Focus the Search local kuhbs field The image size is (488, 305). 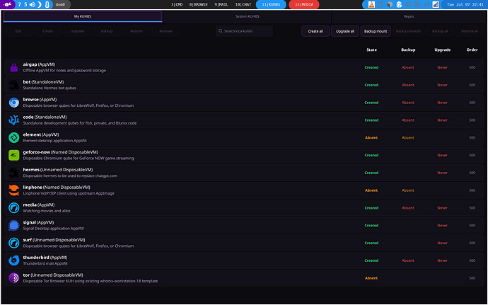coord(244,31)
